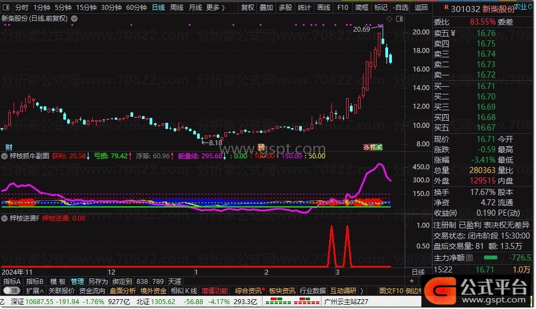Screen dimensions: 536x309
Task: Open 关联报价 tab
Action: point(62,291)
